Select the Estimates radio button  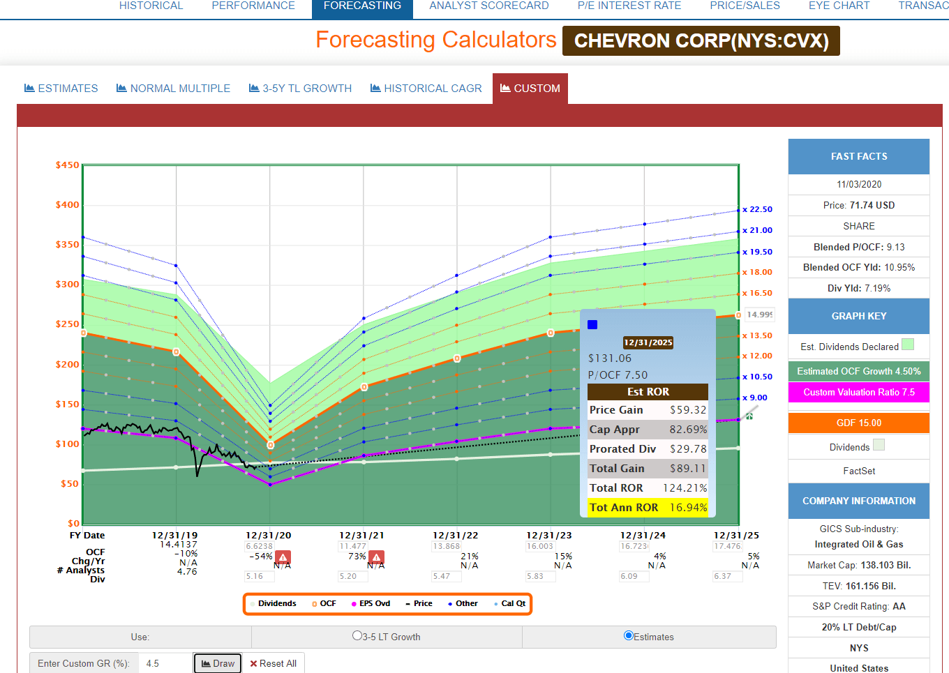pos(629,635)
